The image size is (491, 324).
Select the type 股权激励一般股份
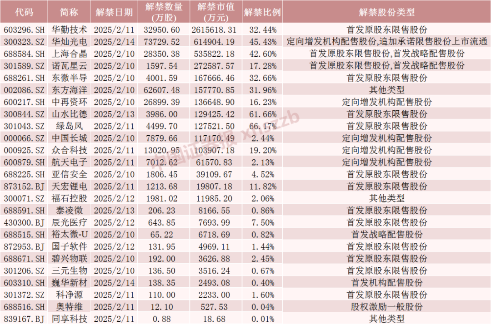click(387, 307)
